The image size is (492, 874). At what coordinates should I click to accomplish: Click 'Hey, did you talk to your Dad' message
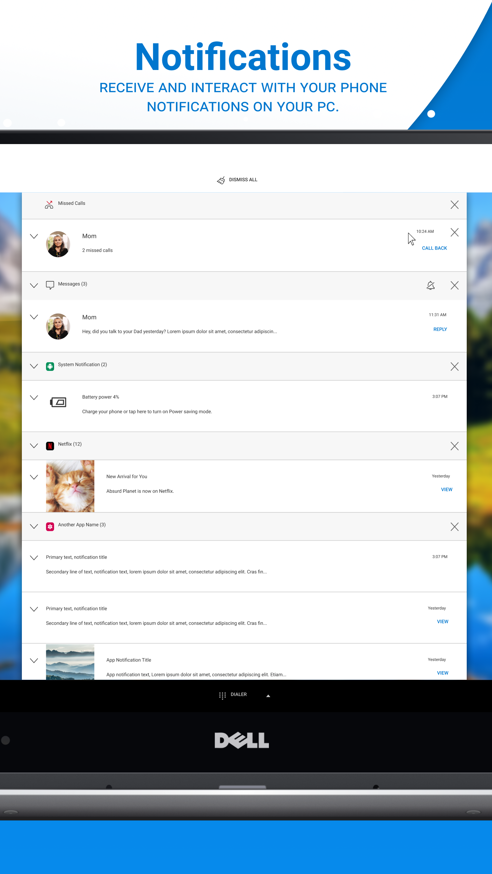point(179,332)
